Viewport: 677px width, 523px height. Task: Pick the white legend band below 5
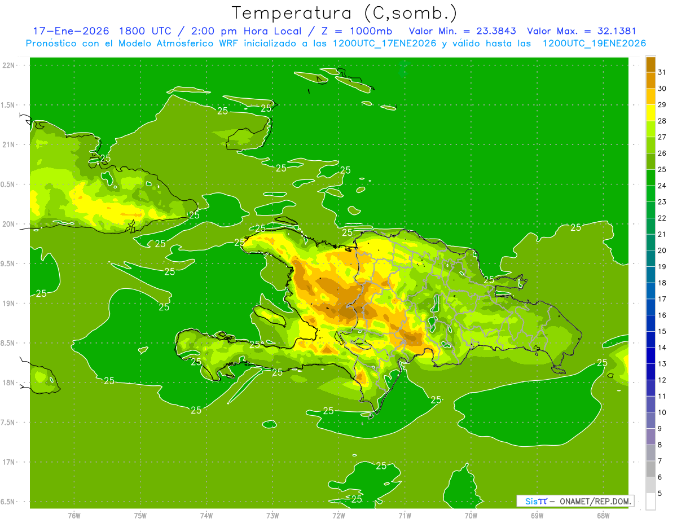coord(650,502)
